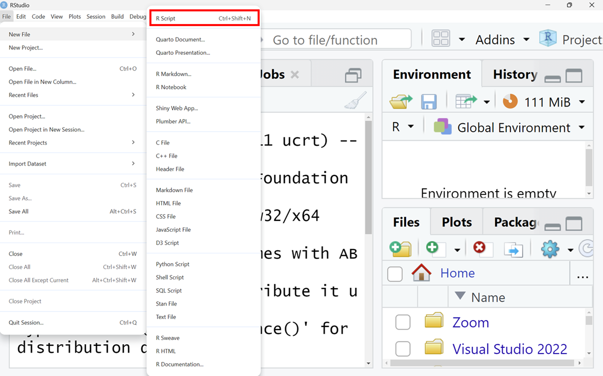The width and height of the screenshot is (603, 376).
Task: Click the save workspace floppy disk icon
Action: click(x=429, y=101)
